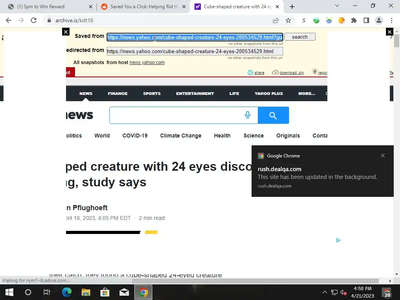Close the Spin to Win Reward tab
This screenshot has width=400, height=300.
[91, 7]
